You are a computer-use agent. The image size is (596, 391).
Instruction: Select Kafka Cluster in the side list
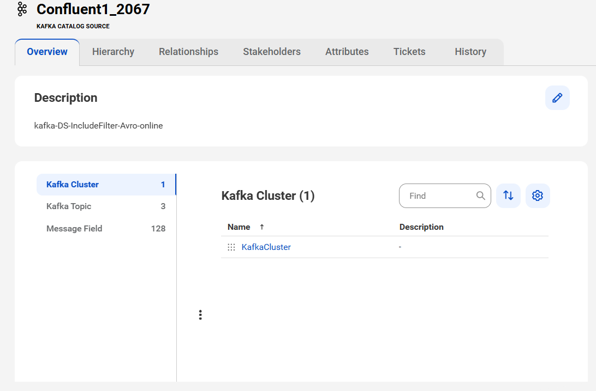coord(106,185)
